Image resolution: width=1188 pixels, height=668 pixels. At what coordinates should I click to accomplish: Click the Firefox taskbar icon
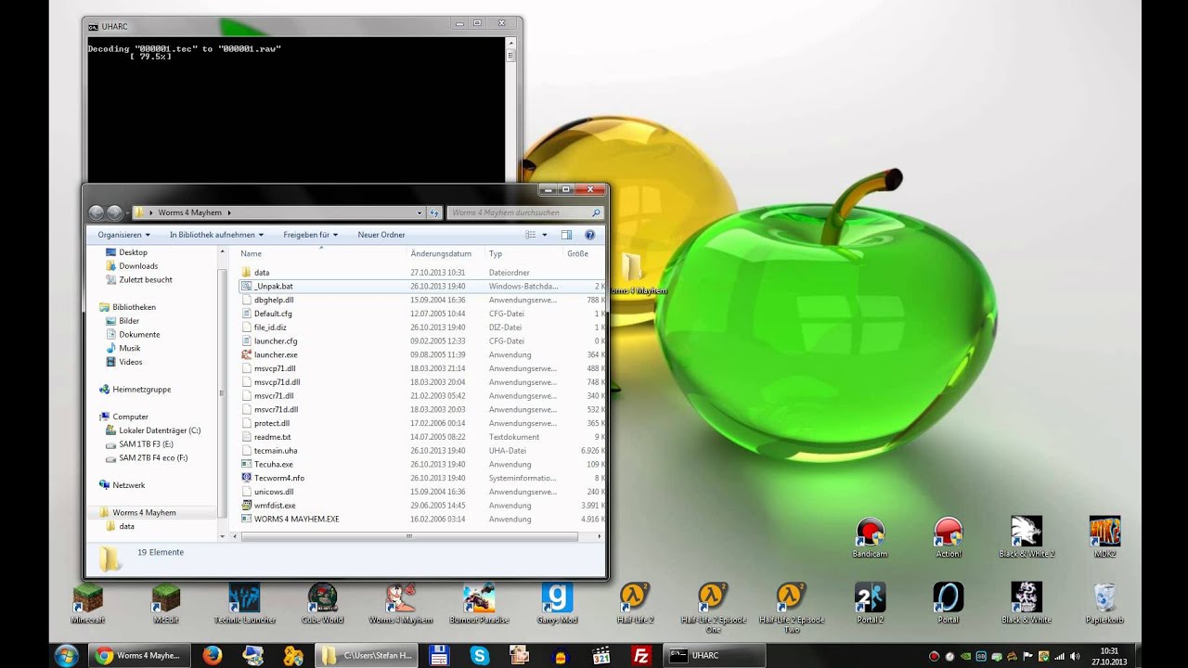click(x=213, y=656)
